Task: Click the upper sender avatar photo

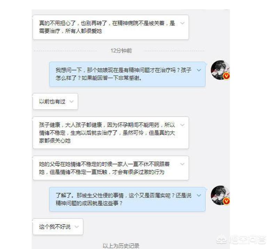Action: 220,70
